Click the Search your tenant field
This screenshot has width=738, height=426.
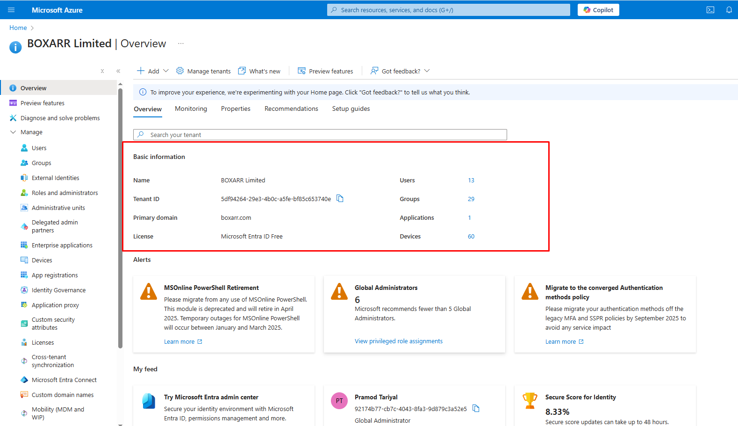point(320,135)
